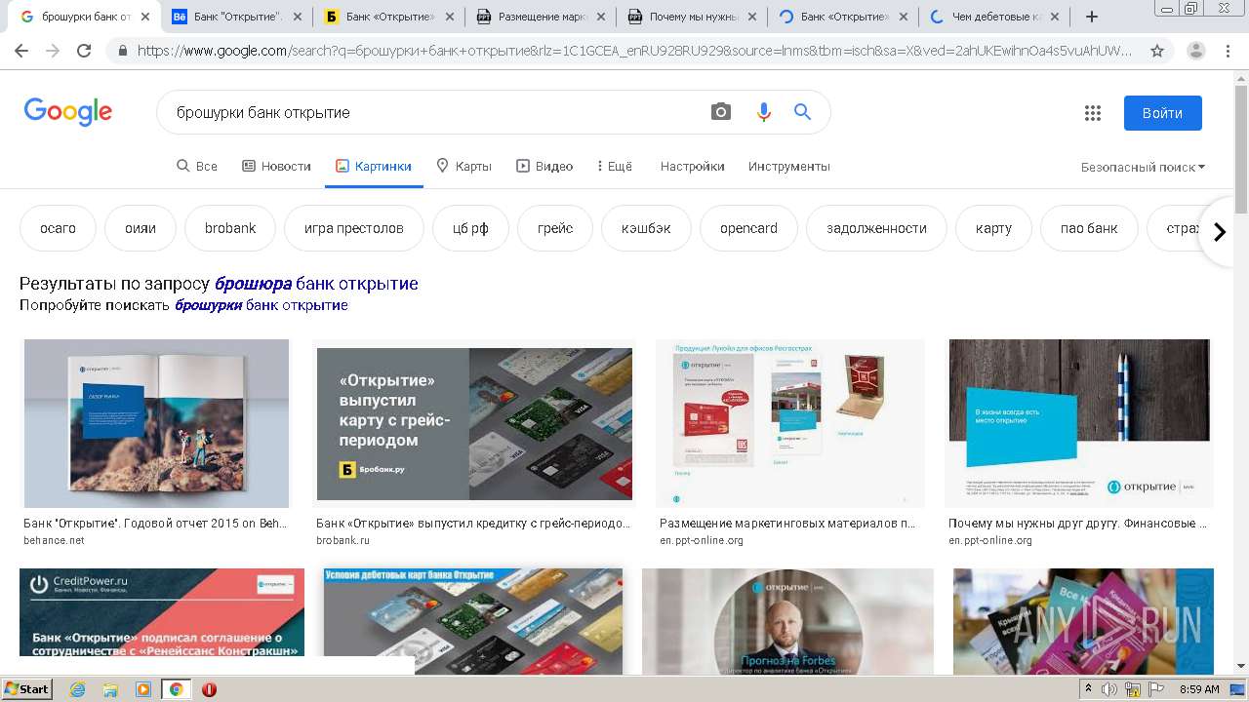Select the 'Видео' search category
This screenshot has width=1249, height=702.
coord(544,167)
